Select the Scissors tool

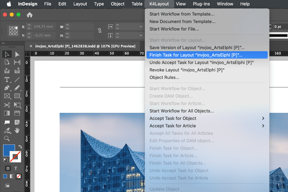[x=7, y=105]
